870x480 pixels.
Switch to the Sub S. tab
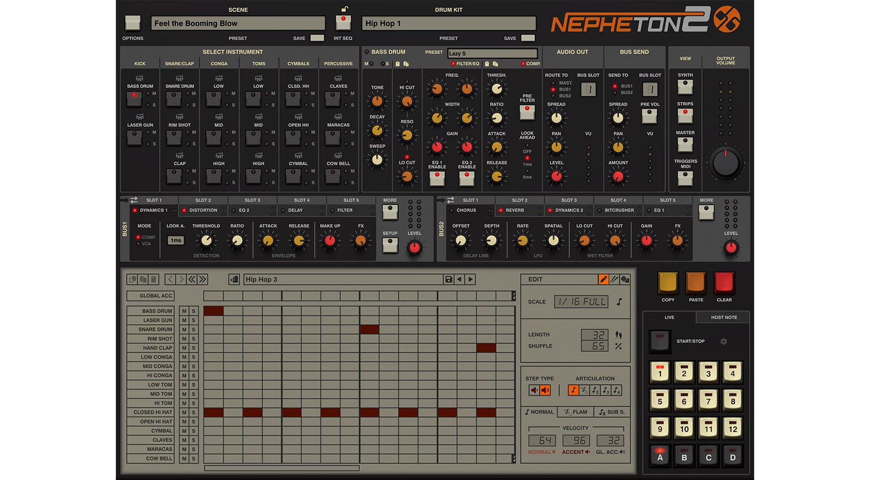point(612,412)
